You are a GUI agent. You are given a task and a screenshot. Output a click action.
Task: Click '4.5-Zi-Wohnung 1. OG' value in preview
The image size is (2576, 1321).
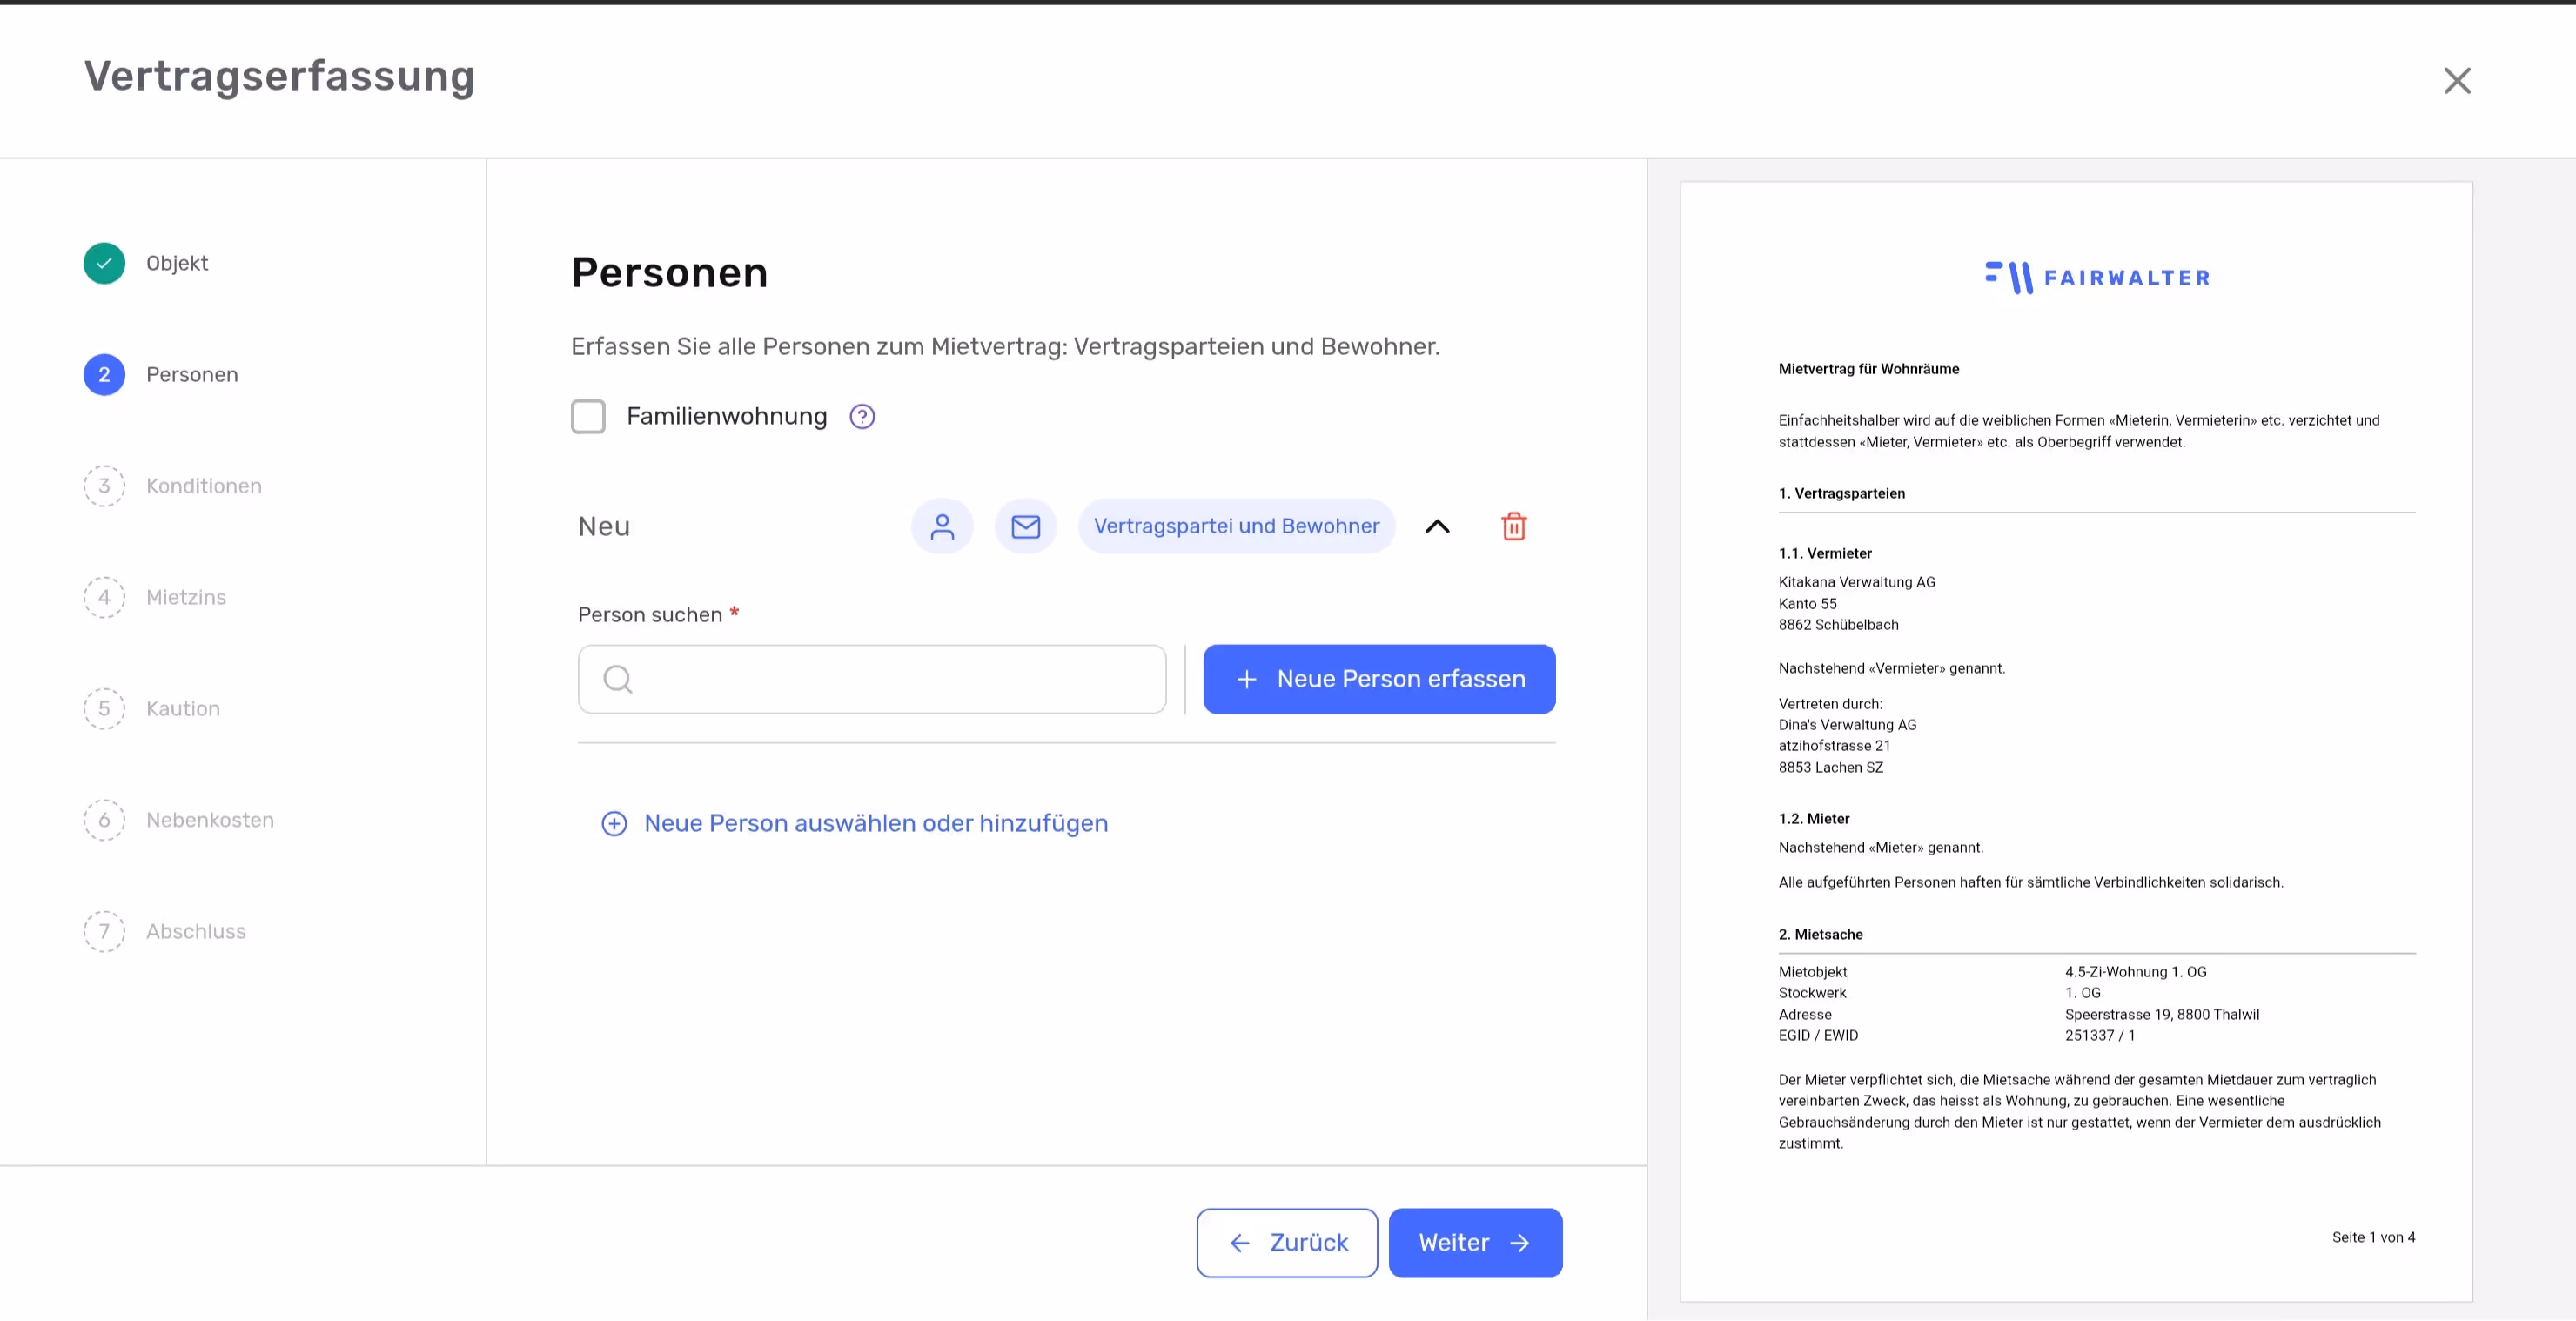2135,972
